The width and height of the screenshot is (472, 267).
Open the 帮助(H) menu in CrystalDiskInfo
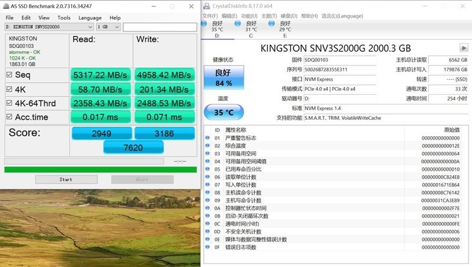click(x=309, y=16)
